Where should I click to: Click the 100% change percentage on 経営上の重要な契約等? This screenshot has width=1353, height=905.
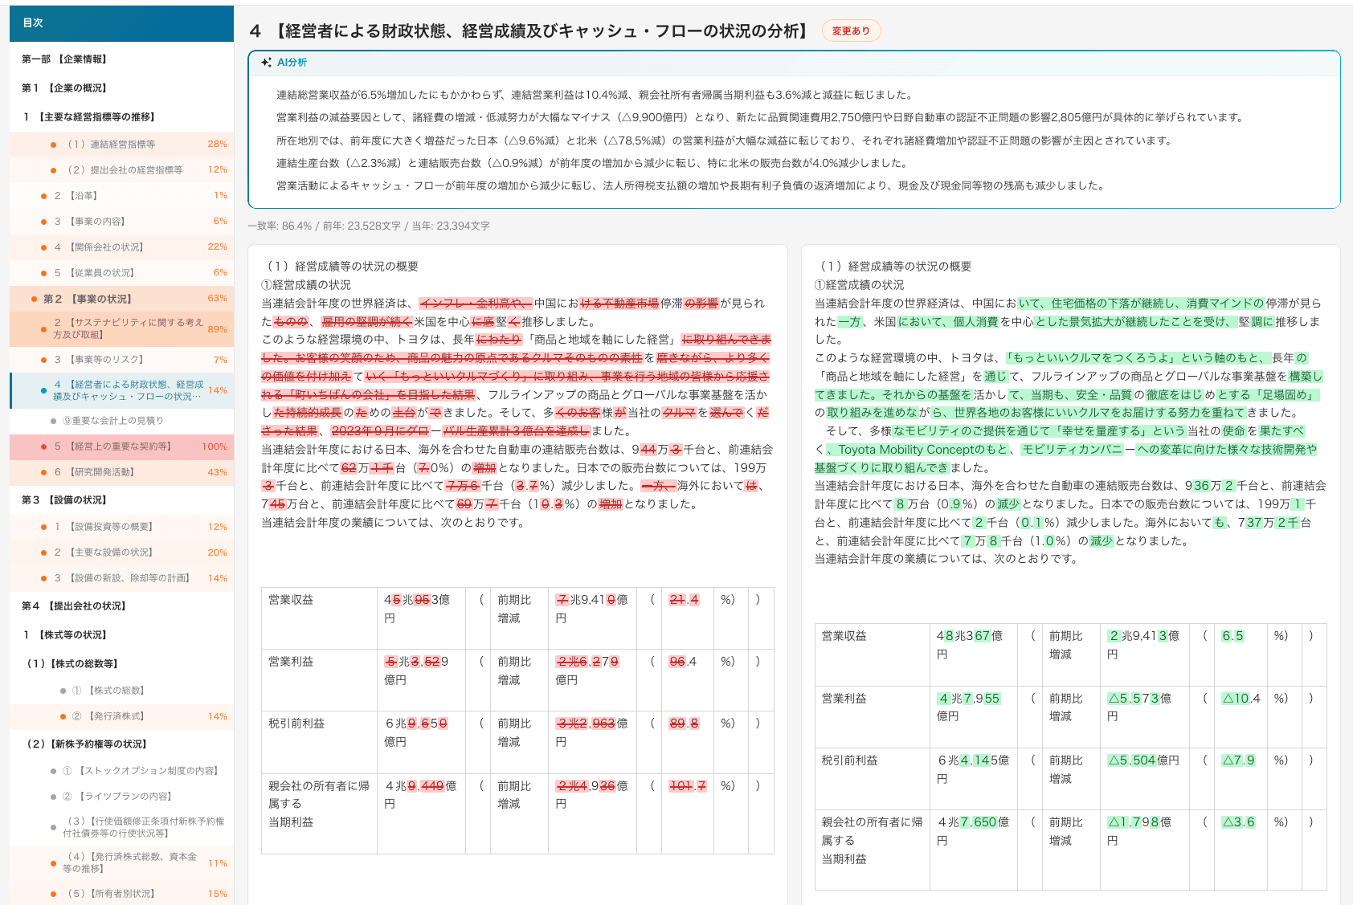214,446
